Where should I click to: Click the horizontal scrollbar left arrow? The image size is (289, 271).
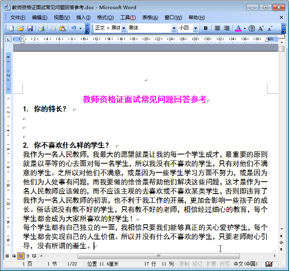(x=41, y=256)
